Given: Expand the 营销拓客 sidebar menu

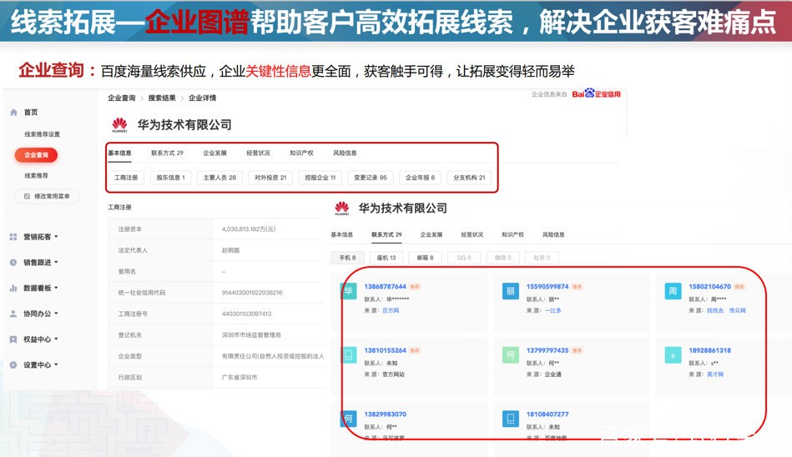Looking at the screenshot, I should (40, 236).
